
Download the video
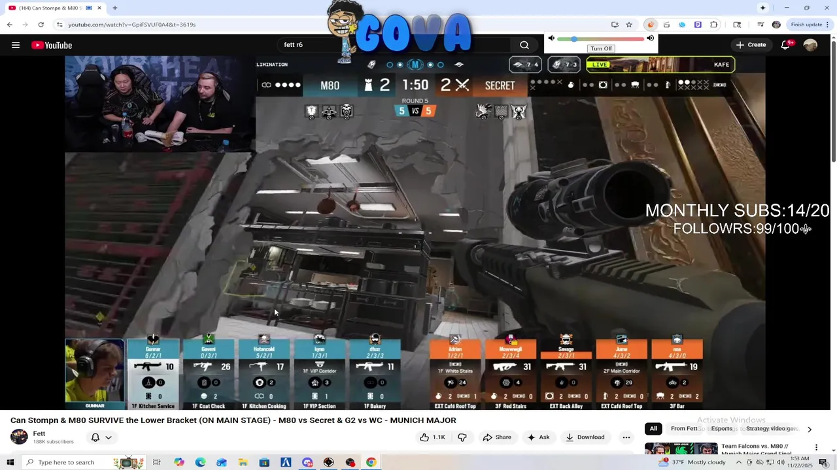[586, 437]
